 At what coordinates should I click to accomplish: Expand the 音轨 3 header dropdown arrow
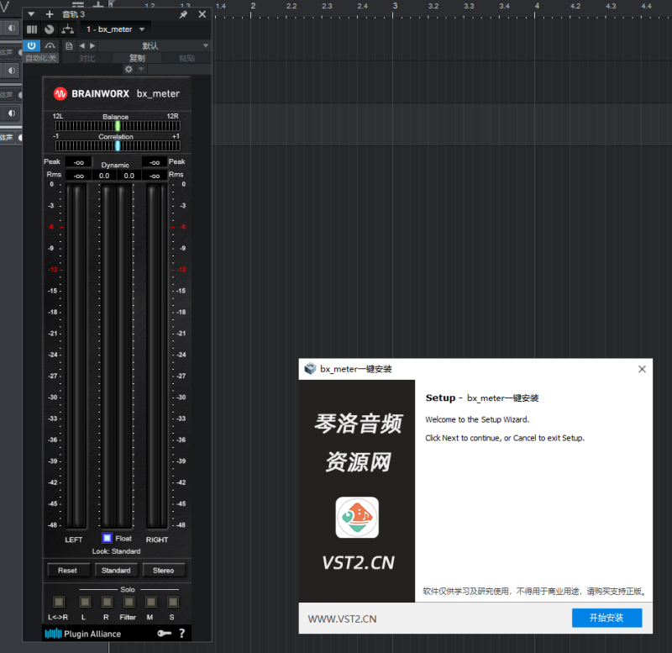click(31, 13)
